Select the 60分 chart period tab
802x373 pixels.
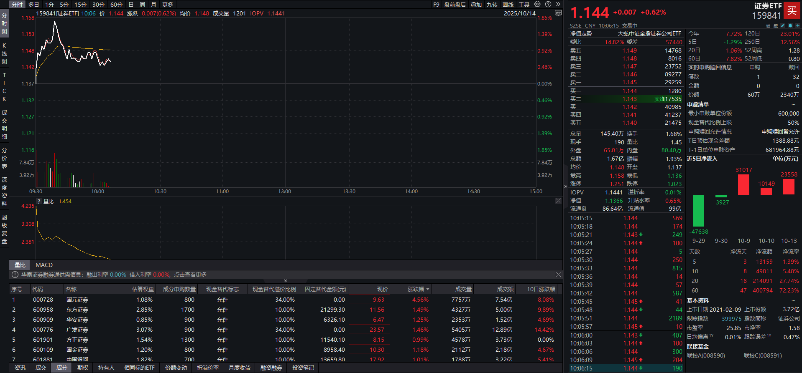116,5
